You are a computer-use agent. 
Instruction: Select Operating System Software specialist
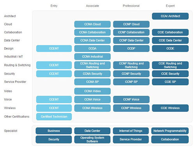tap(92, 140)
